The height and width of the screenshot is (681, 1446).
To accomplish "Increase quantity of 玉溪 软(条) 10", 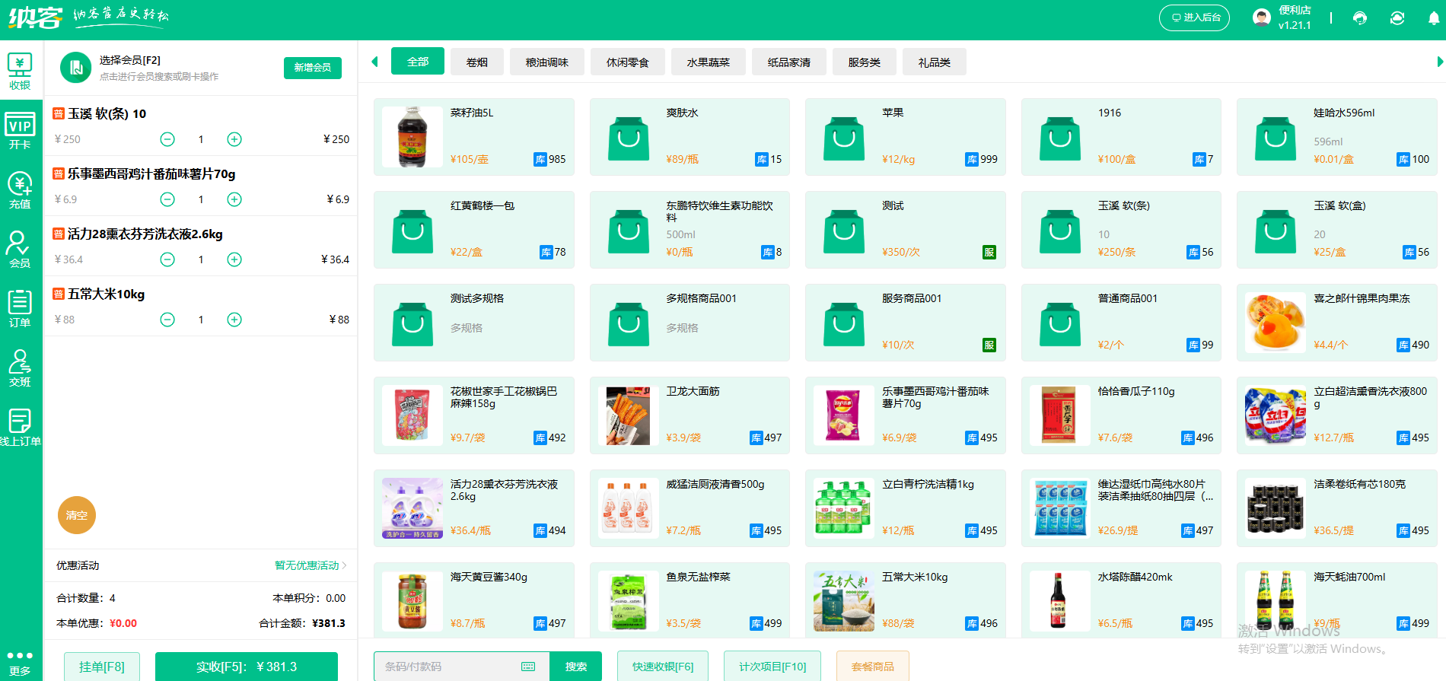I will [234, 139].
